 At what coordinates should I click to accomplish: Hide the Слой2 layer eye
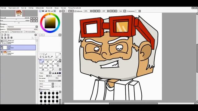pyautogui.click(x=2, y=47)
